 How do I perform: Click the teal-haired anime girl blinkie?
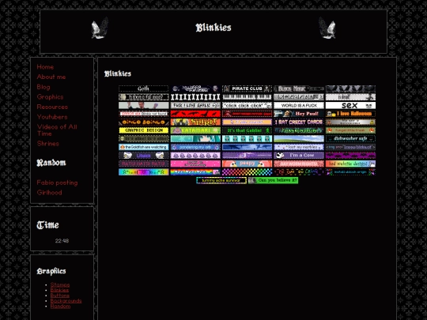195,138
